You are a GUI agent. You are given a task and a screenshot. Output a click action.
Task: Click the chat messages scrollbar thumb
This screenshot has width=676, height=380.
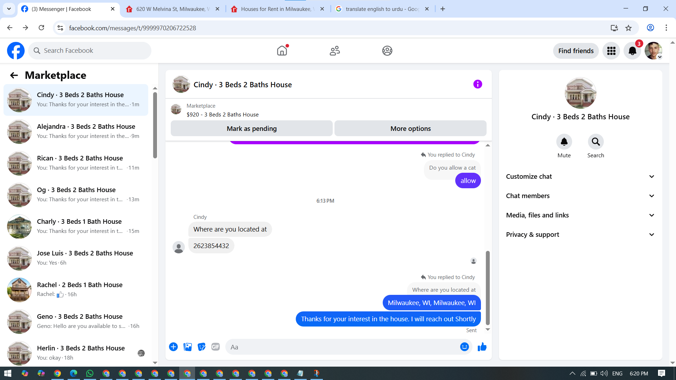coord(488,288)
